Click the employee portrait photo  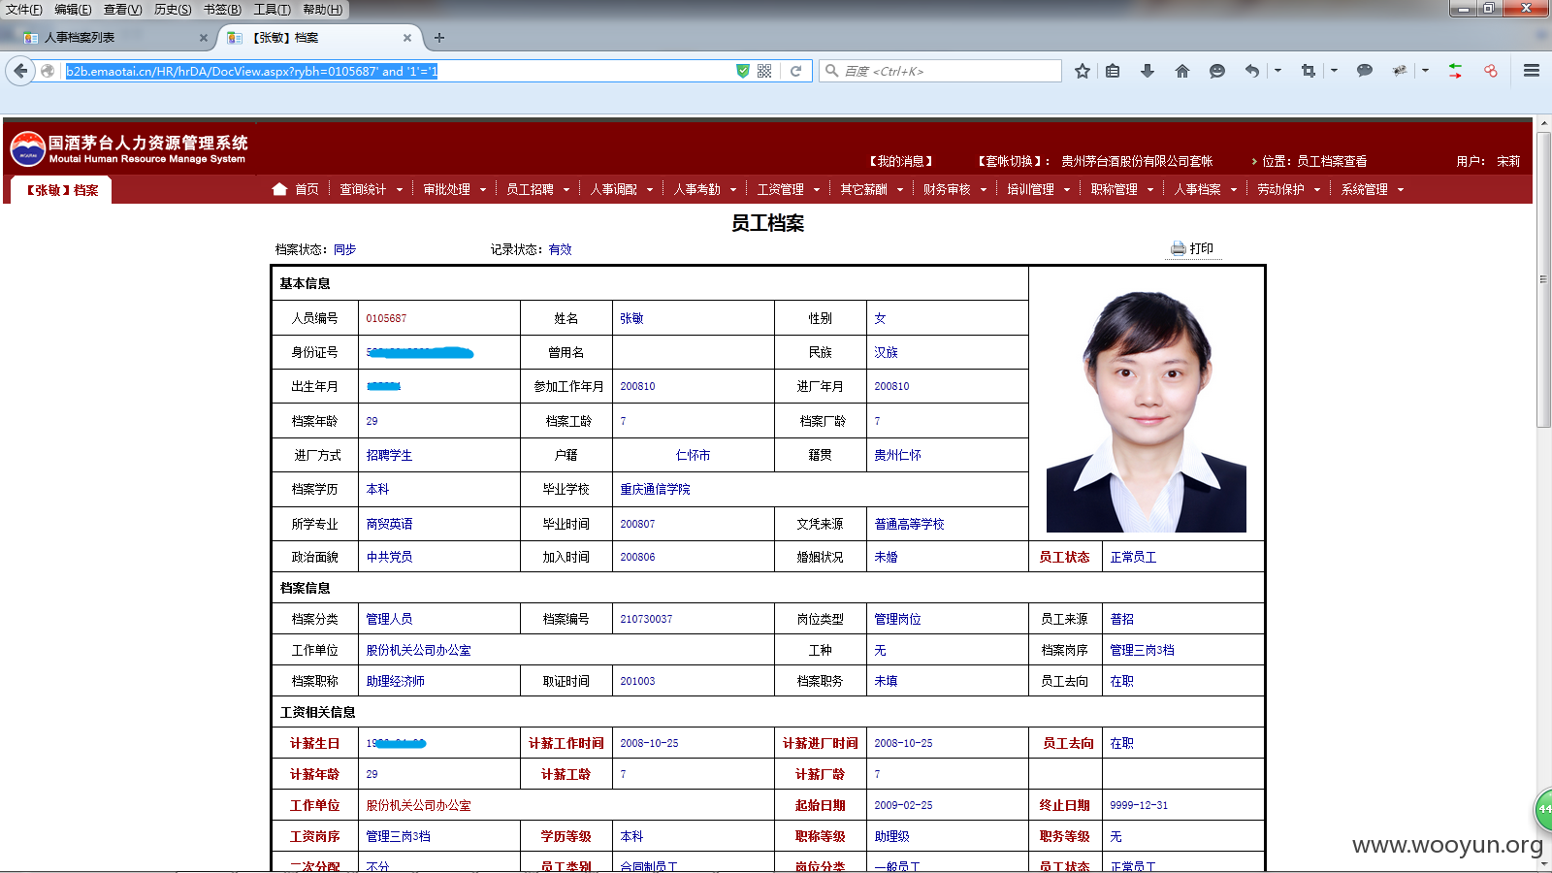1146,411
